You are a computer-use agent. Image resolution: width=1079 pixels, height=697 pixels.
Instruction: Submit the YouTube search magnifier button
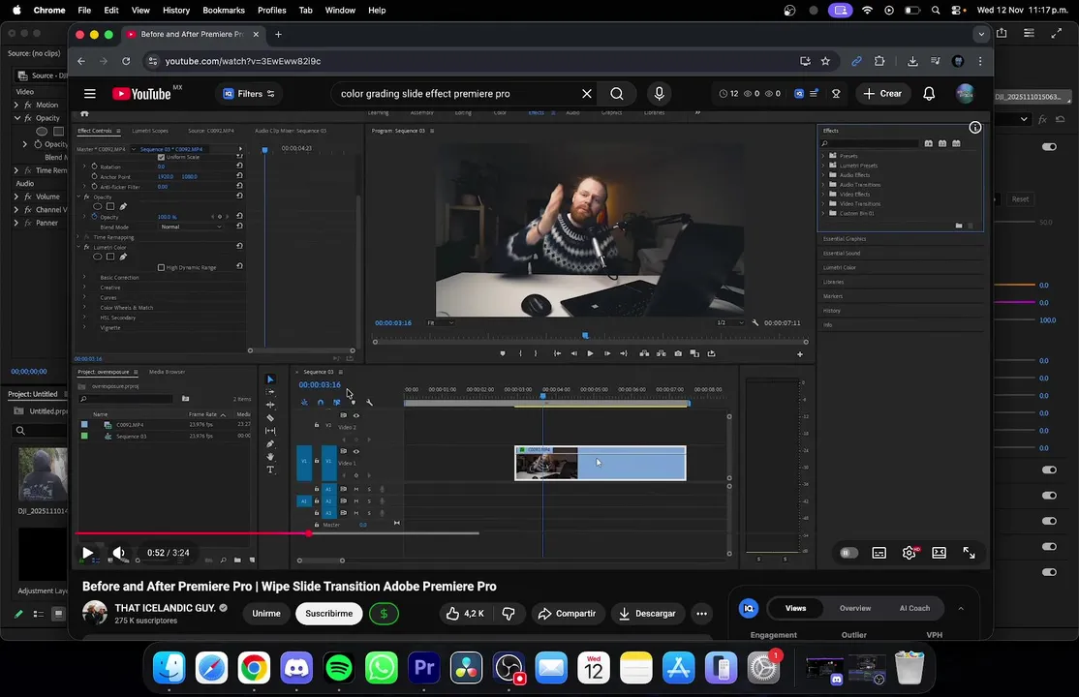pyautogui.click(x=617, y=94)
